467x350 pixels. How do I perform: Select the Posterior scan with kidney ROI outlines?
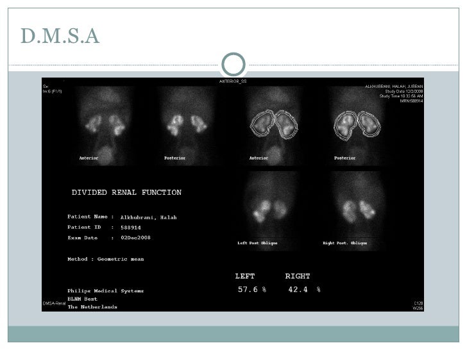357,126
